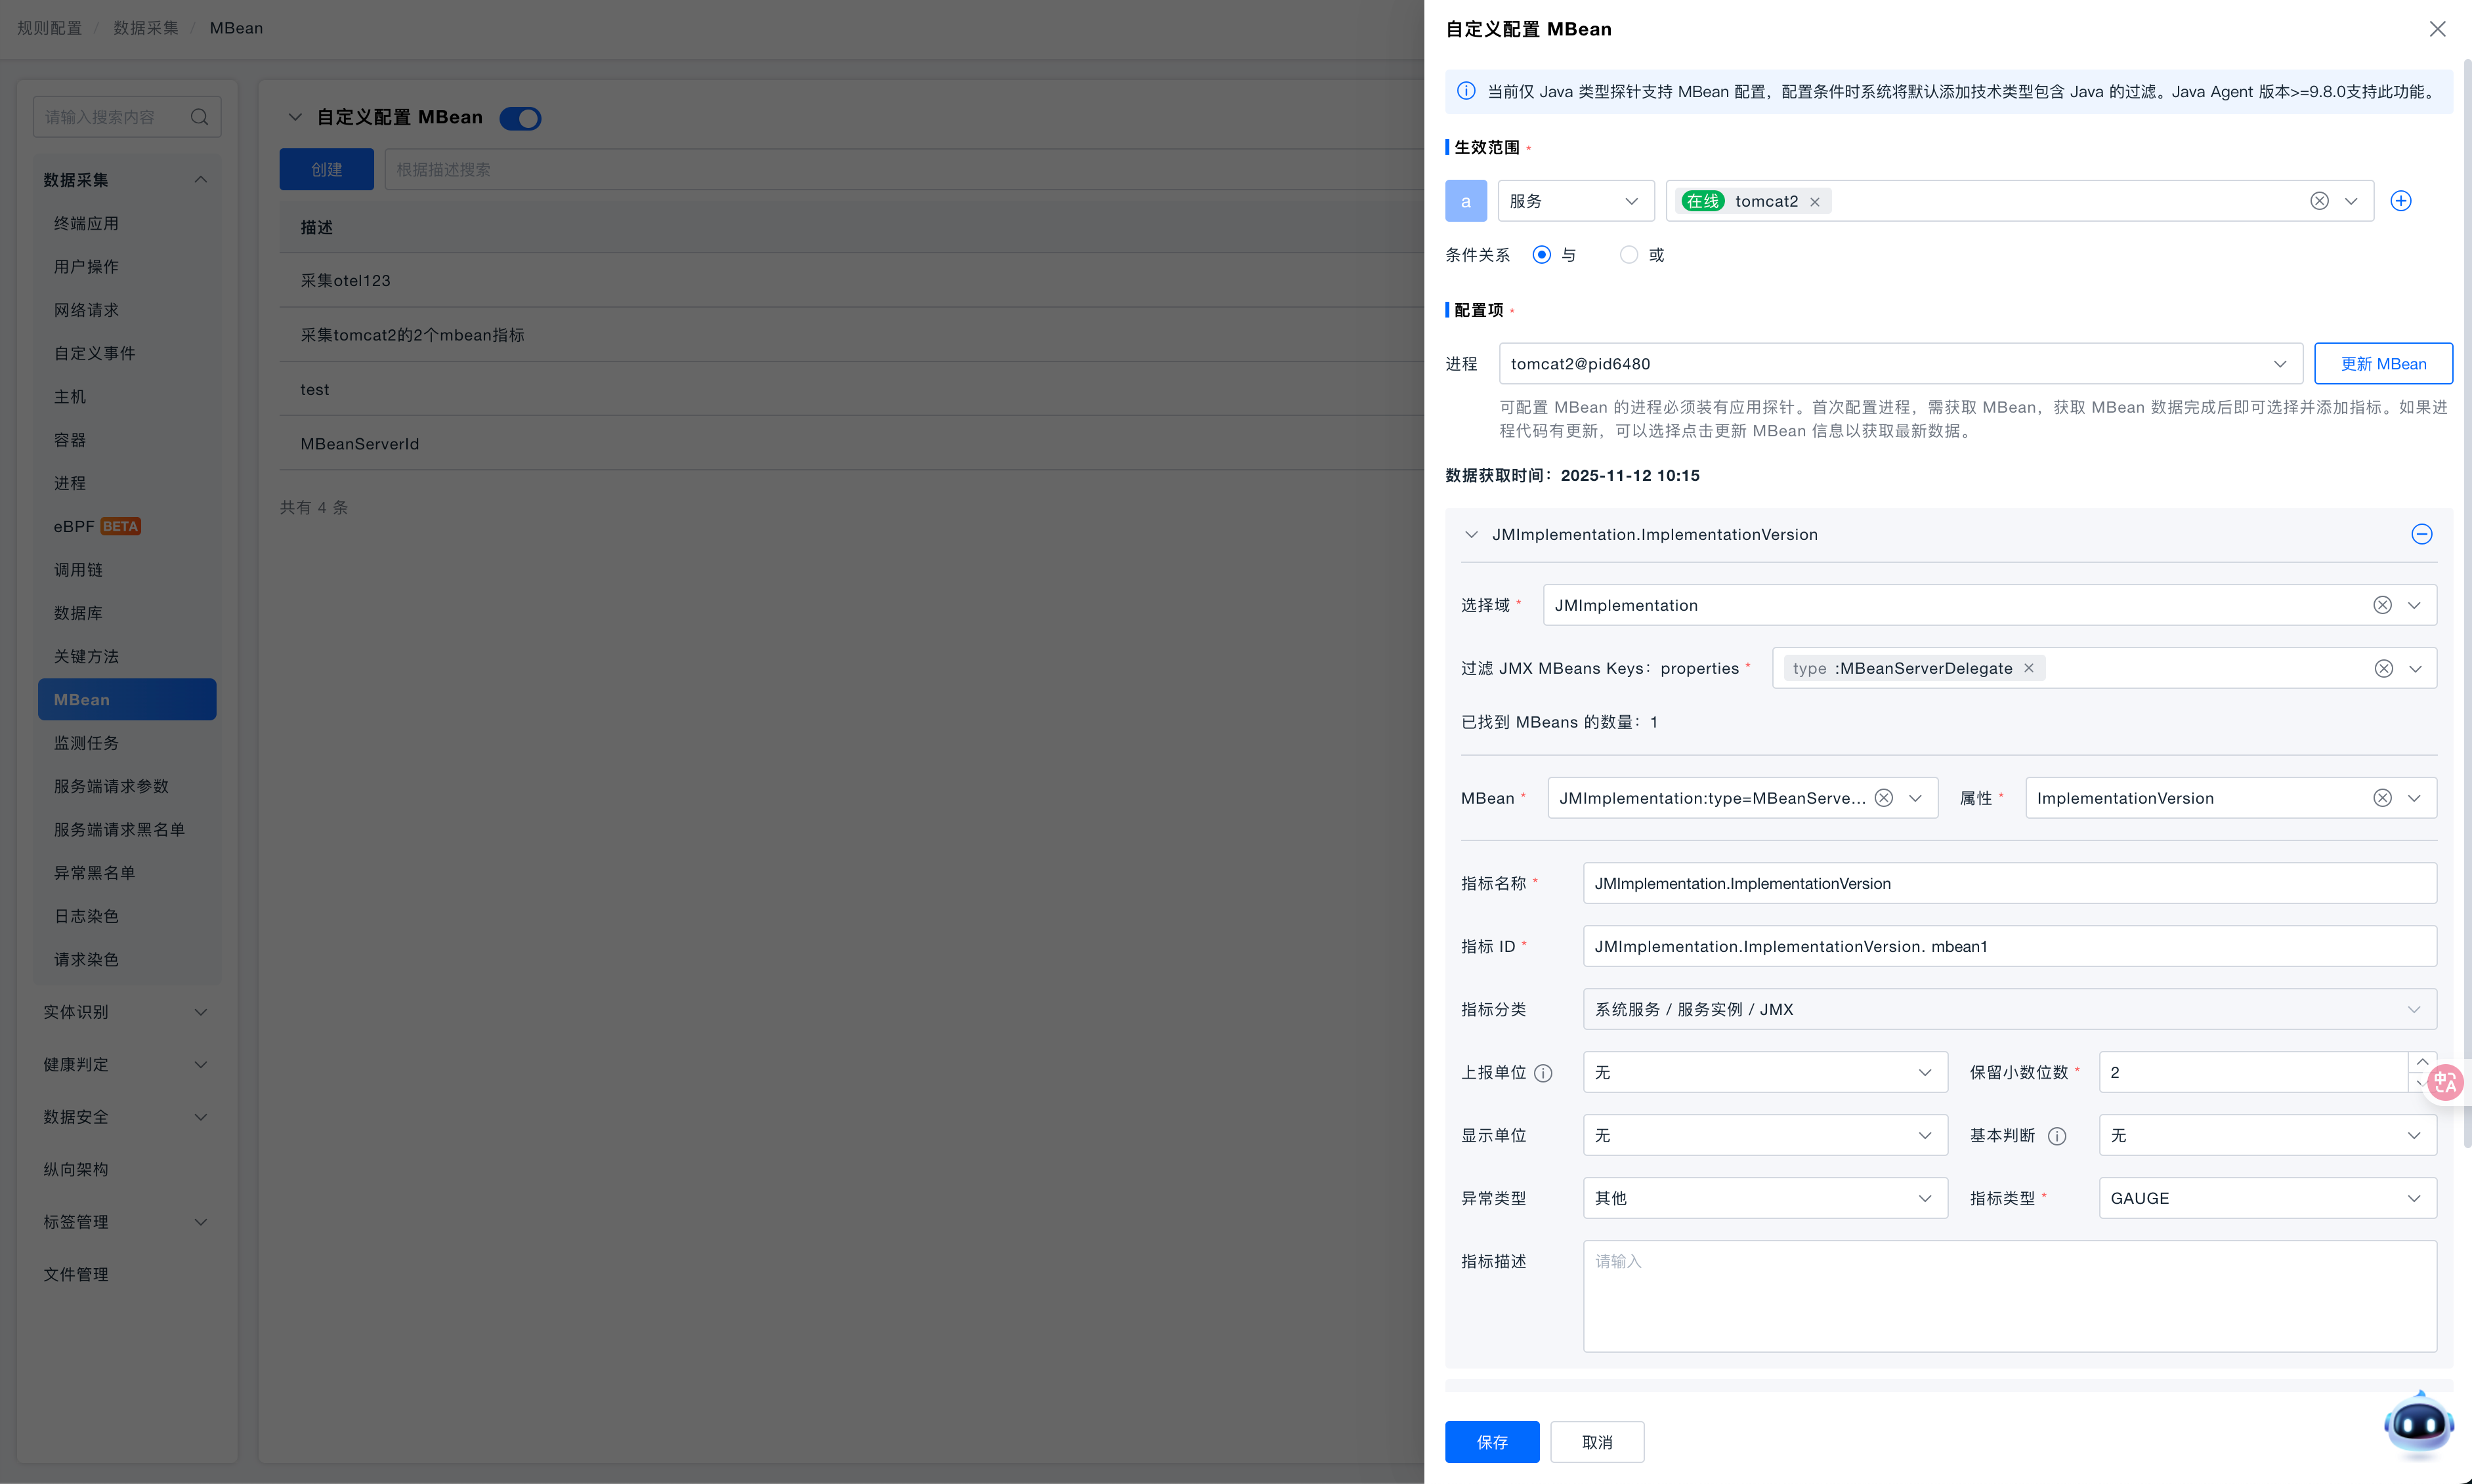
Task: Open 监测任务 in the sidebar
Action: [86, 743]
